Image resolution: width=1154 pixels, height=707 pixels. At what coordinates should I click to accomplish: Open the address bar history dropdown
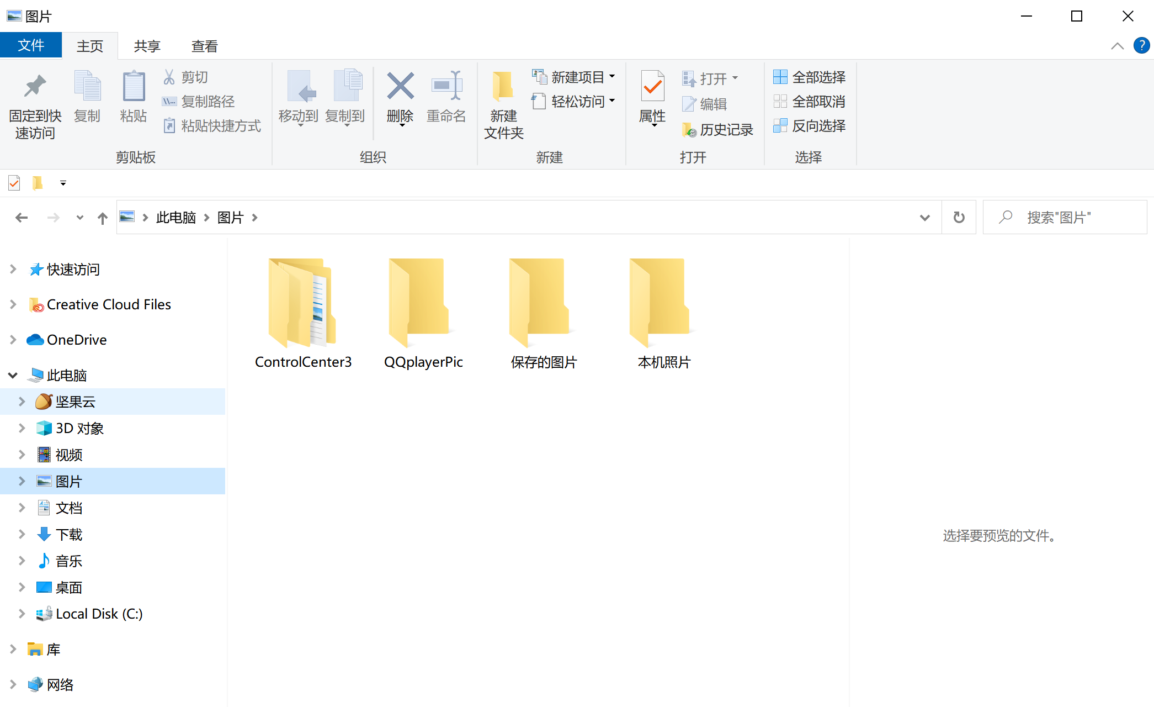click(925, 218)
